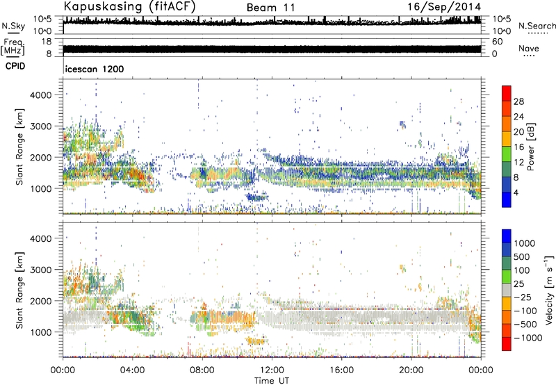Viewport: 556px width, 385px height.
Task: Select the '16:00' time tick label
Action: [x=341, y=370]
